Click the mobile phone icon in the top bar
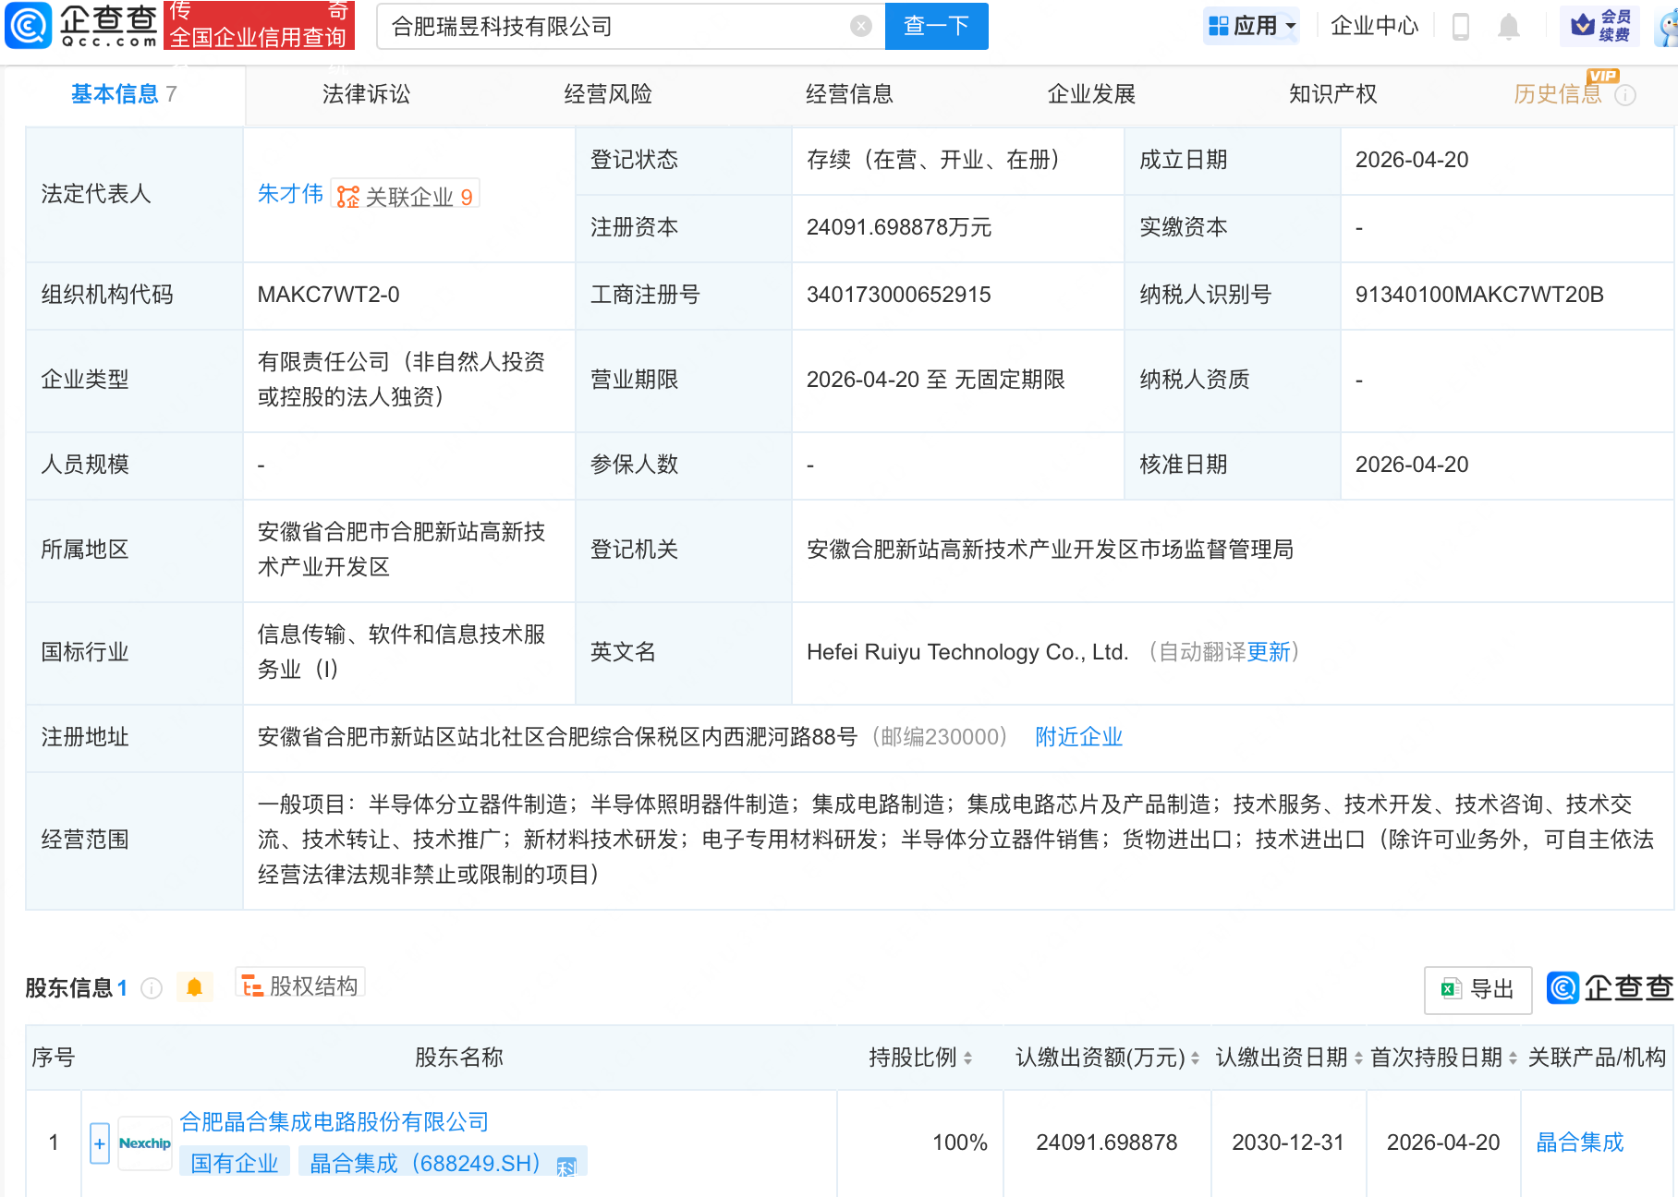The image size is (1678, 1197). [x=1461, y=27]
